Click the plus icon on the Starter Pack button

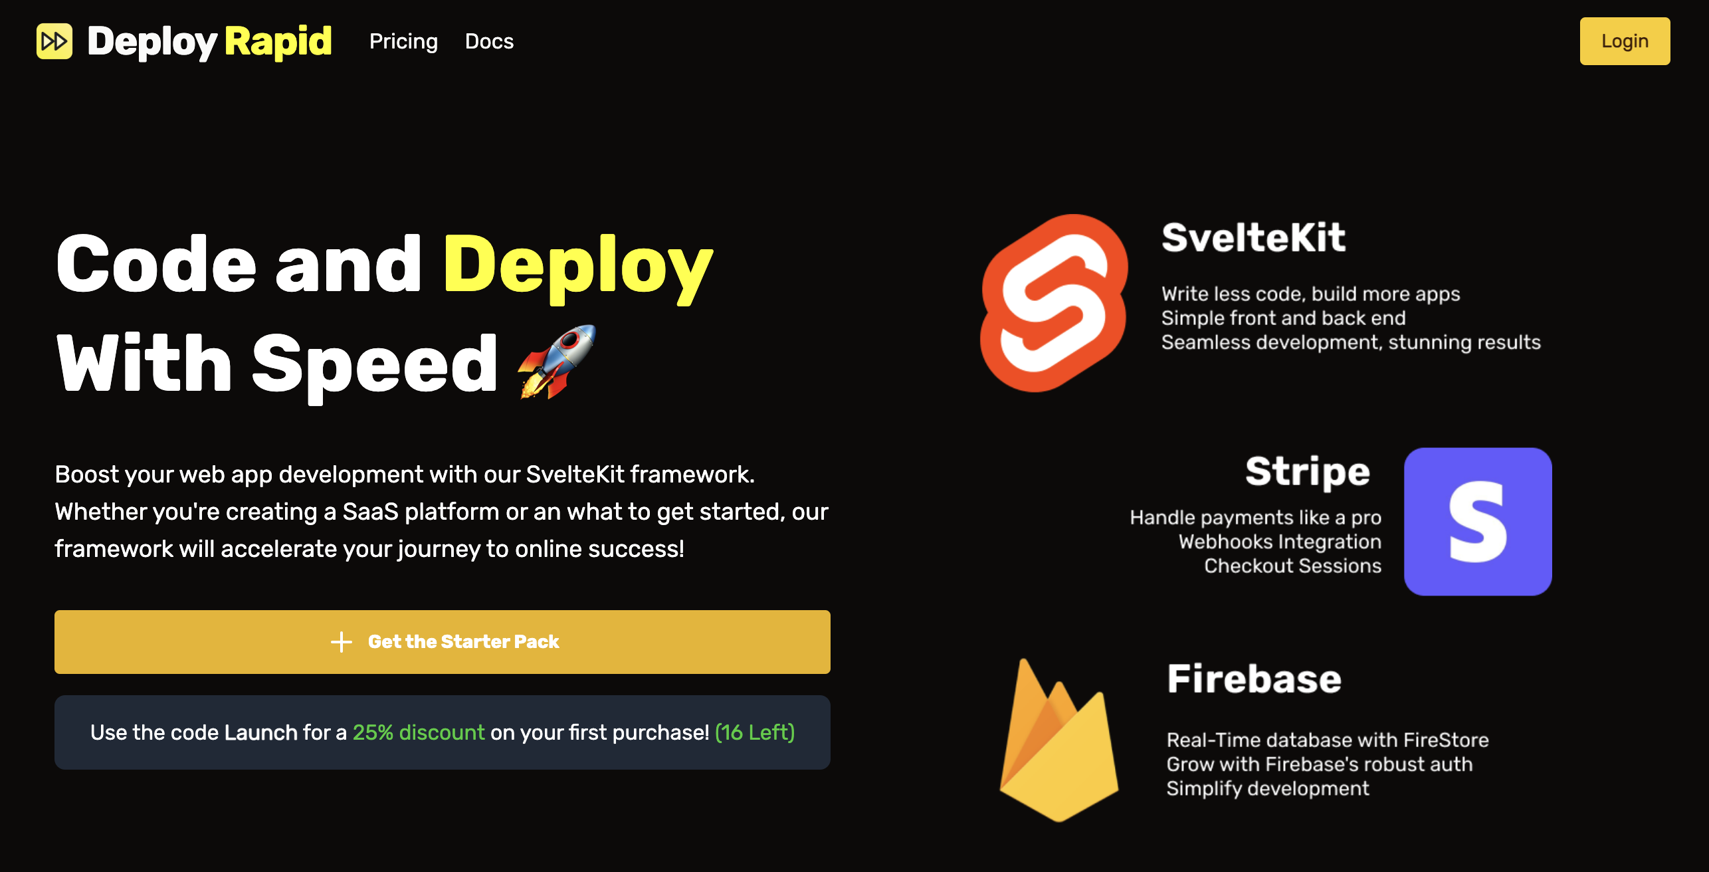[x=342, y=642]
